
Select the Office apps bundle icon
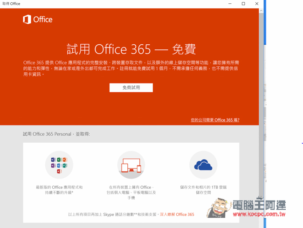pyautogui.click(x=59, y=165)
